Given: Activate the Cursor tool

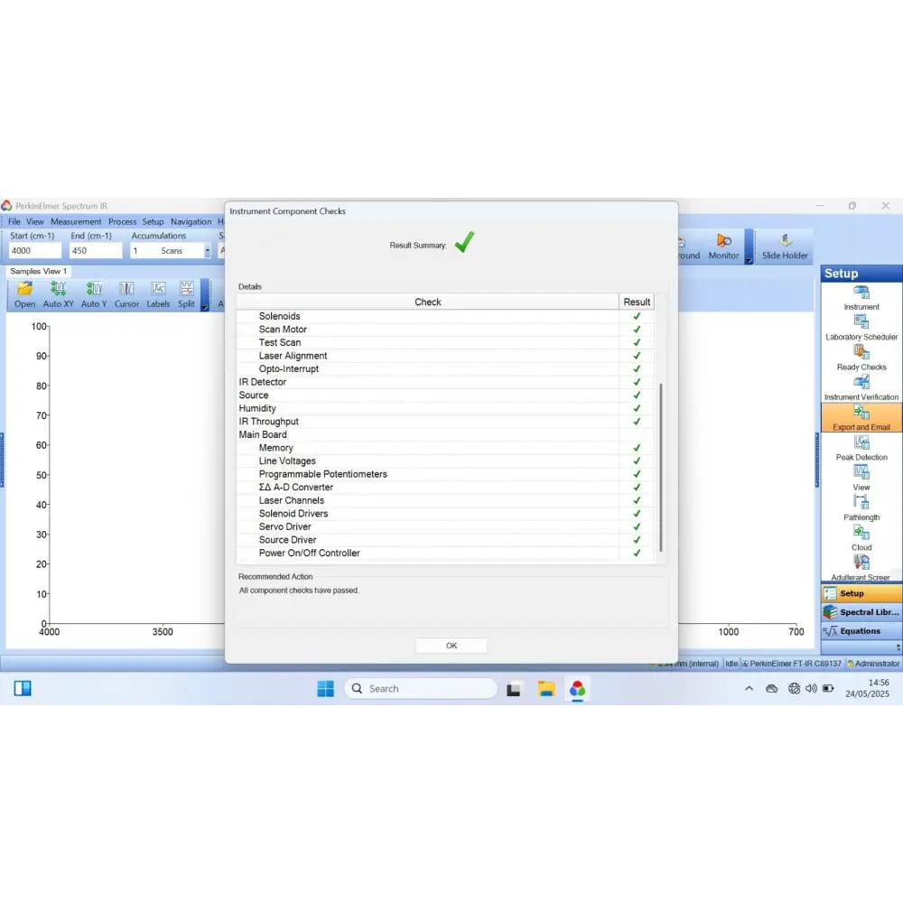Looking at the screenshot, I should click(x=126, y=295).
